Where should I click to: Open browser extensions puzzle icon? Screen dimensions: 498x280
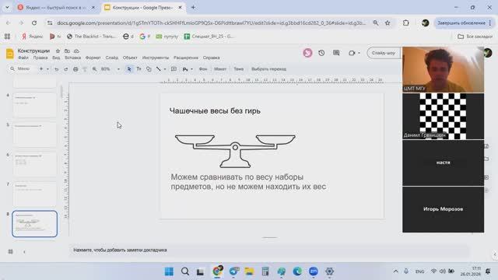point(405,23)
